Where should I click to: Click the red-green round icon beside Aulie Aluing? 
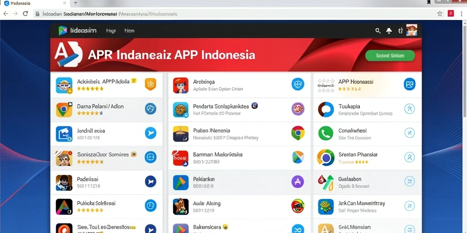tap(298, 206)
